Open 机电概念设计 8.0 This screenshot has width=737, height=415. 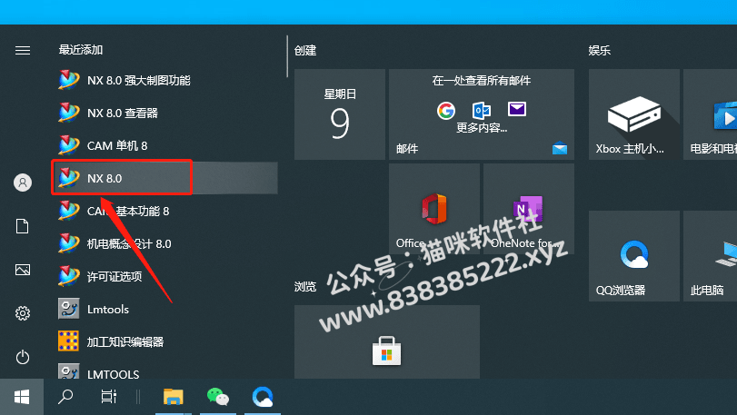coord(164,243)
